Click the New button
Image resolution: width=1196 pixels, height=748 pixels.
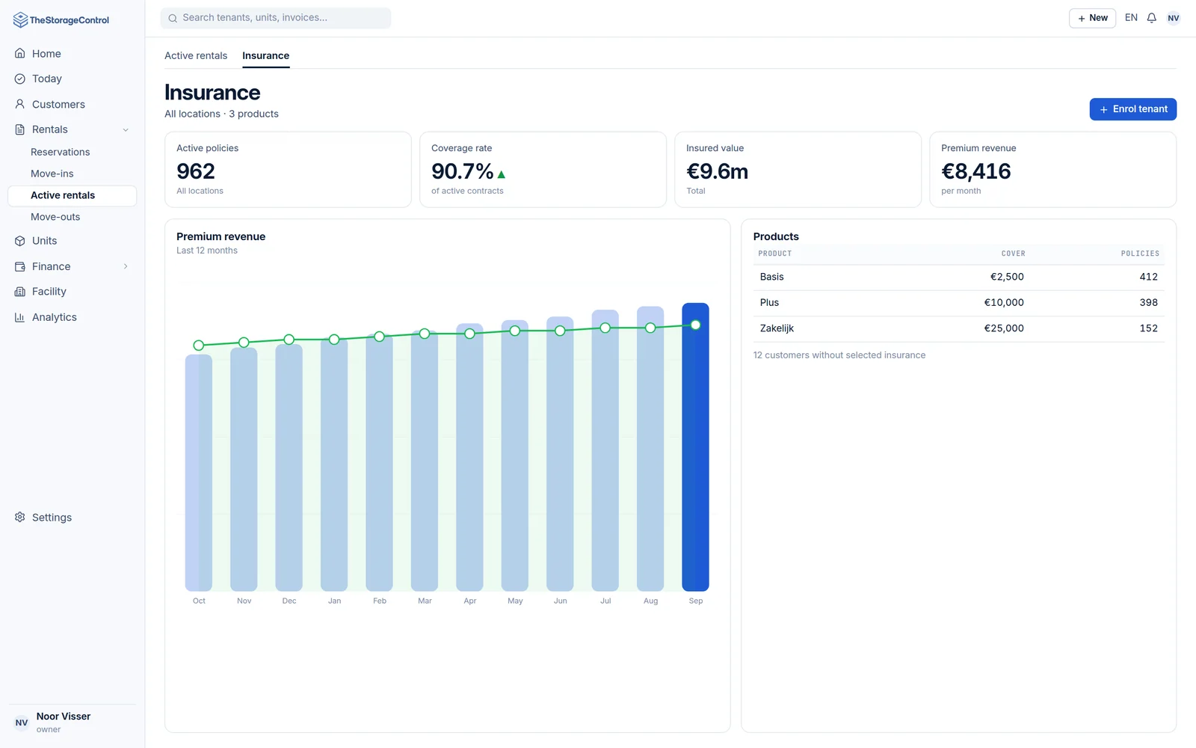pyautogui.click(x=1092, y=18)
